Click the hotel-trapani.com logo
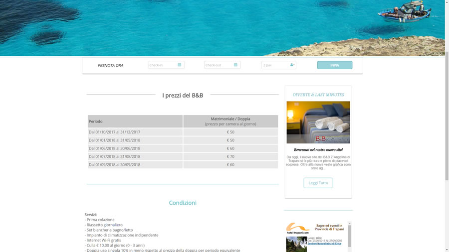Image resolution: width=449 pixels, height=252 pixels. point(298,229)
